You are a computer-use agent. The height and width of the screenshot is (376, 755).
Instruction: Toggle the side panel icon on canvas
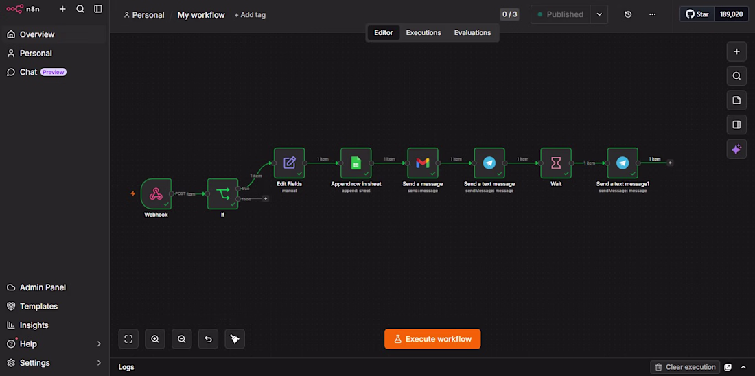tap(736, 125)
